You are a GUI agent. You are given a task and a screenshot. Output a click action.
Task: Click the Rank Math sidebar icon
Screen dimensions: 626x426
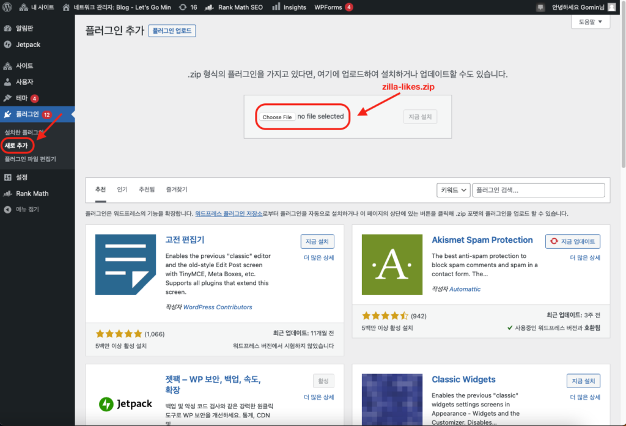tap(7, 194)
